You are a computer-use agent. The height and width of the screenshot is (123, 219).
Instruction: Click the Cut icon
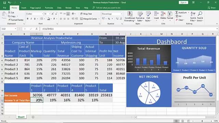(x=9, y=13)
